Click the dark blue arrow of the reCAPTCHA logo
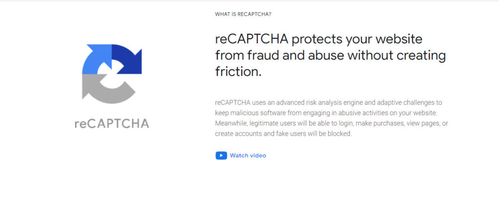 [127, 59]
